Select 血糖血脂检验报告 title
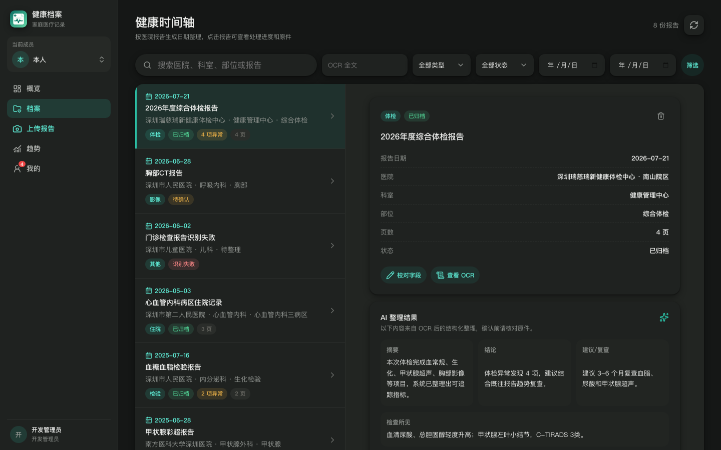The height and width of the screenshot is (450, 721). 173,367
